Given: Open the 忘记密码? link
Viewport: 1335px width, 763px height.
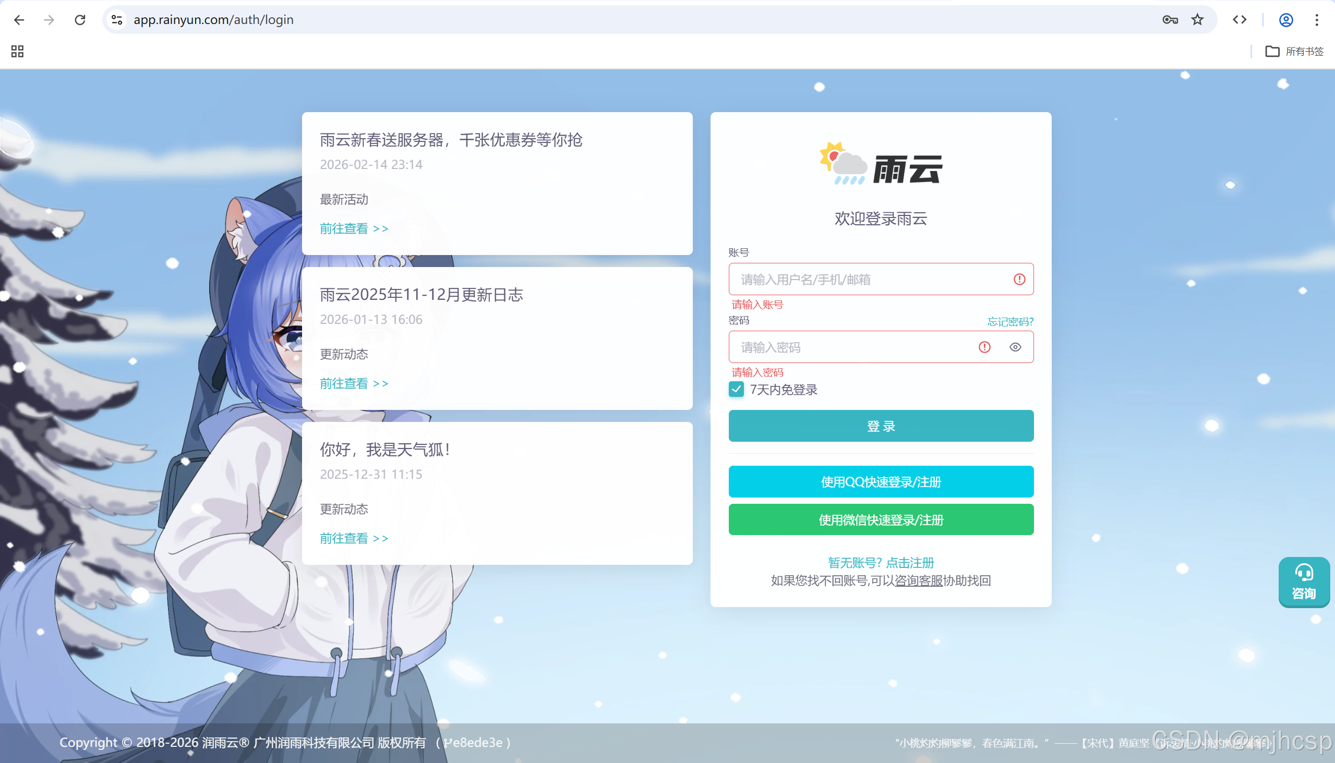Looking at the screenshot, I should pos(1010,322).
